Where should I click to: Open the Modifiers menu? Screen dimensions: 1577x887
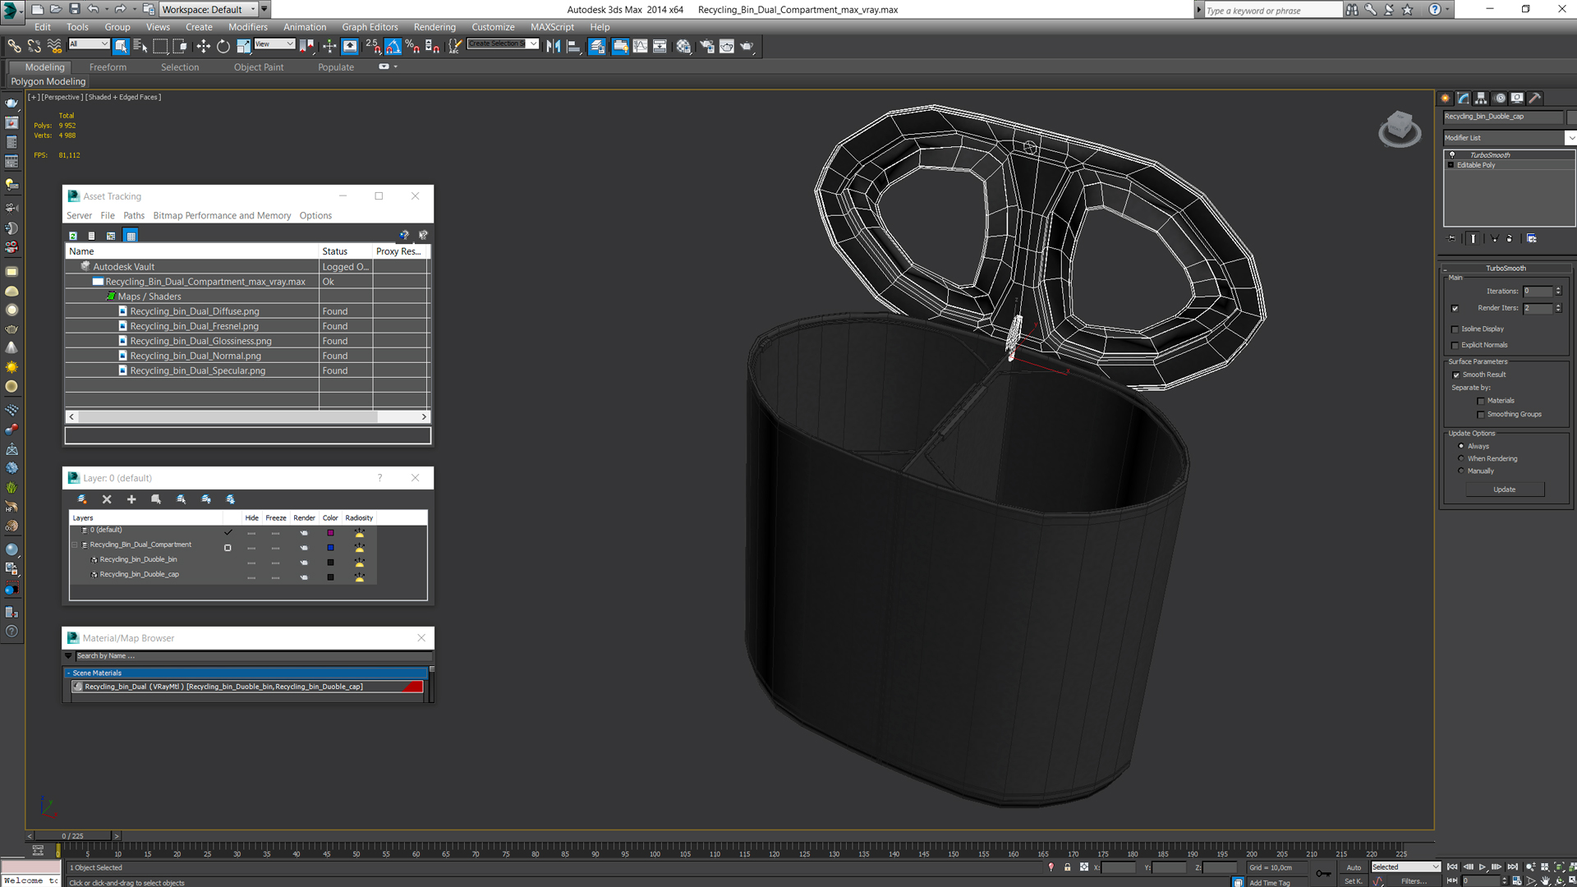point(248,27)
